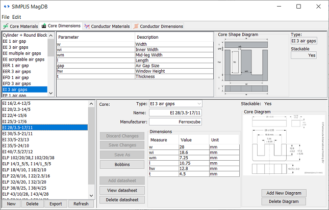Click the Refresh button
329x210 pixels.
81,204
